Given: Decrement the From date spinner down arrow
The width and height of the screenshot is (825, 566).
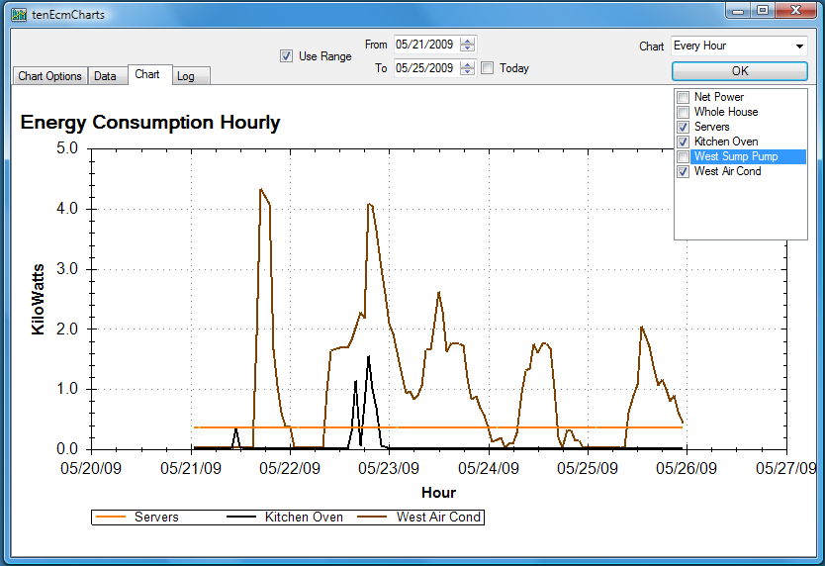Looking at the screenshot, I should point(467,47).
